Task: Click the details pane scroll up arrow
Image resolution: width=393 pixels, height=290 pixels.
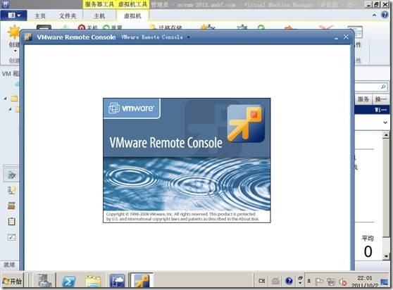Action: (386, 135)
